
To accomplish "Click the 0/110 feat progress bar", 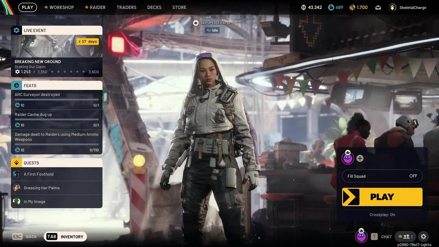I will tap(57, 144).
